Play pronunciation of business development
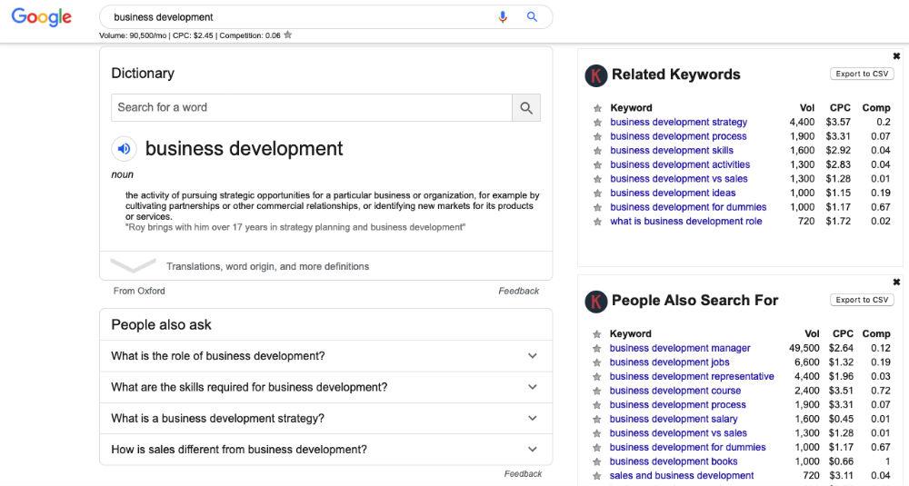909x486 pixels. [x=125, y=148]
